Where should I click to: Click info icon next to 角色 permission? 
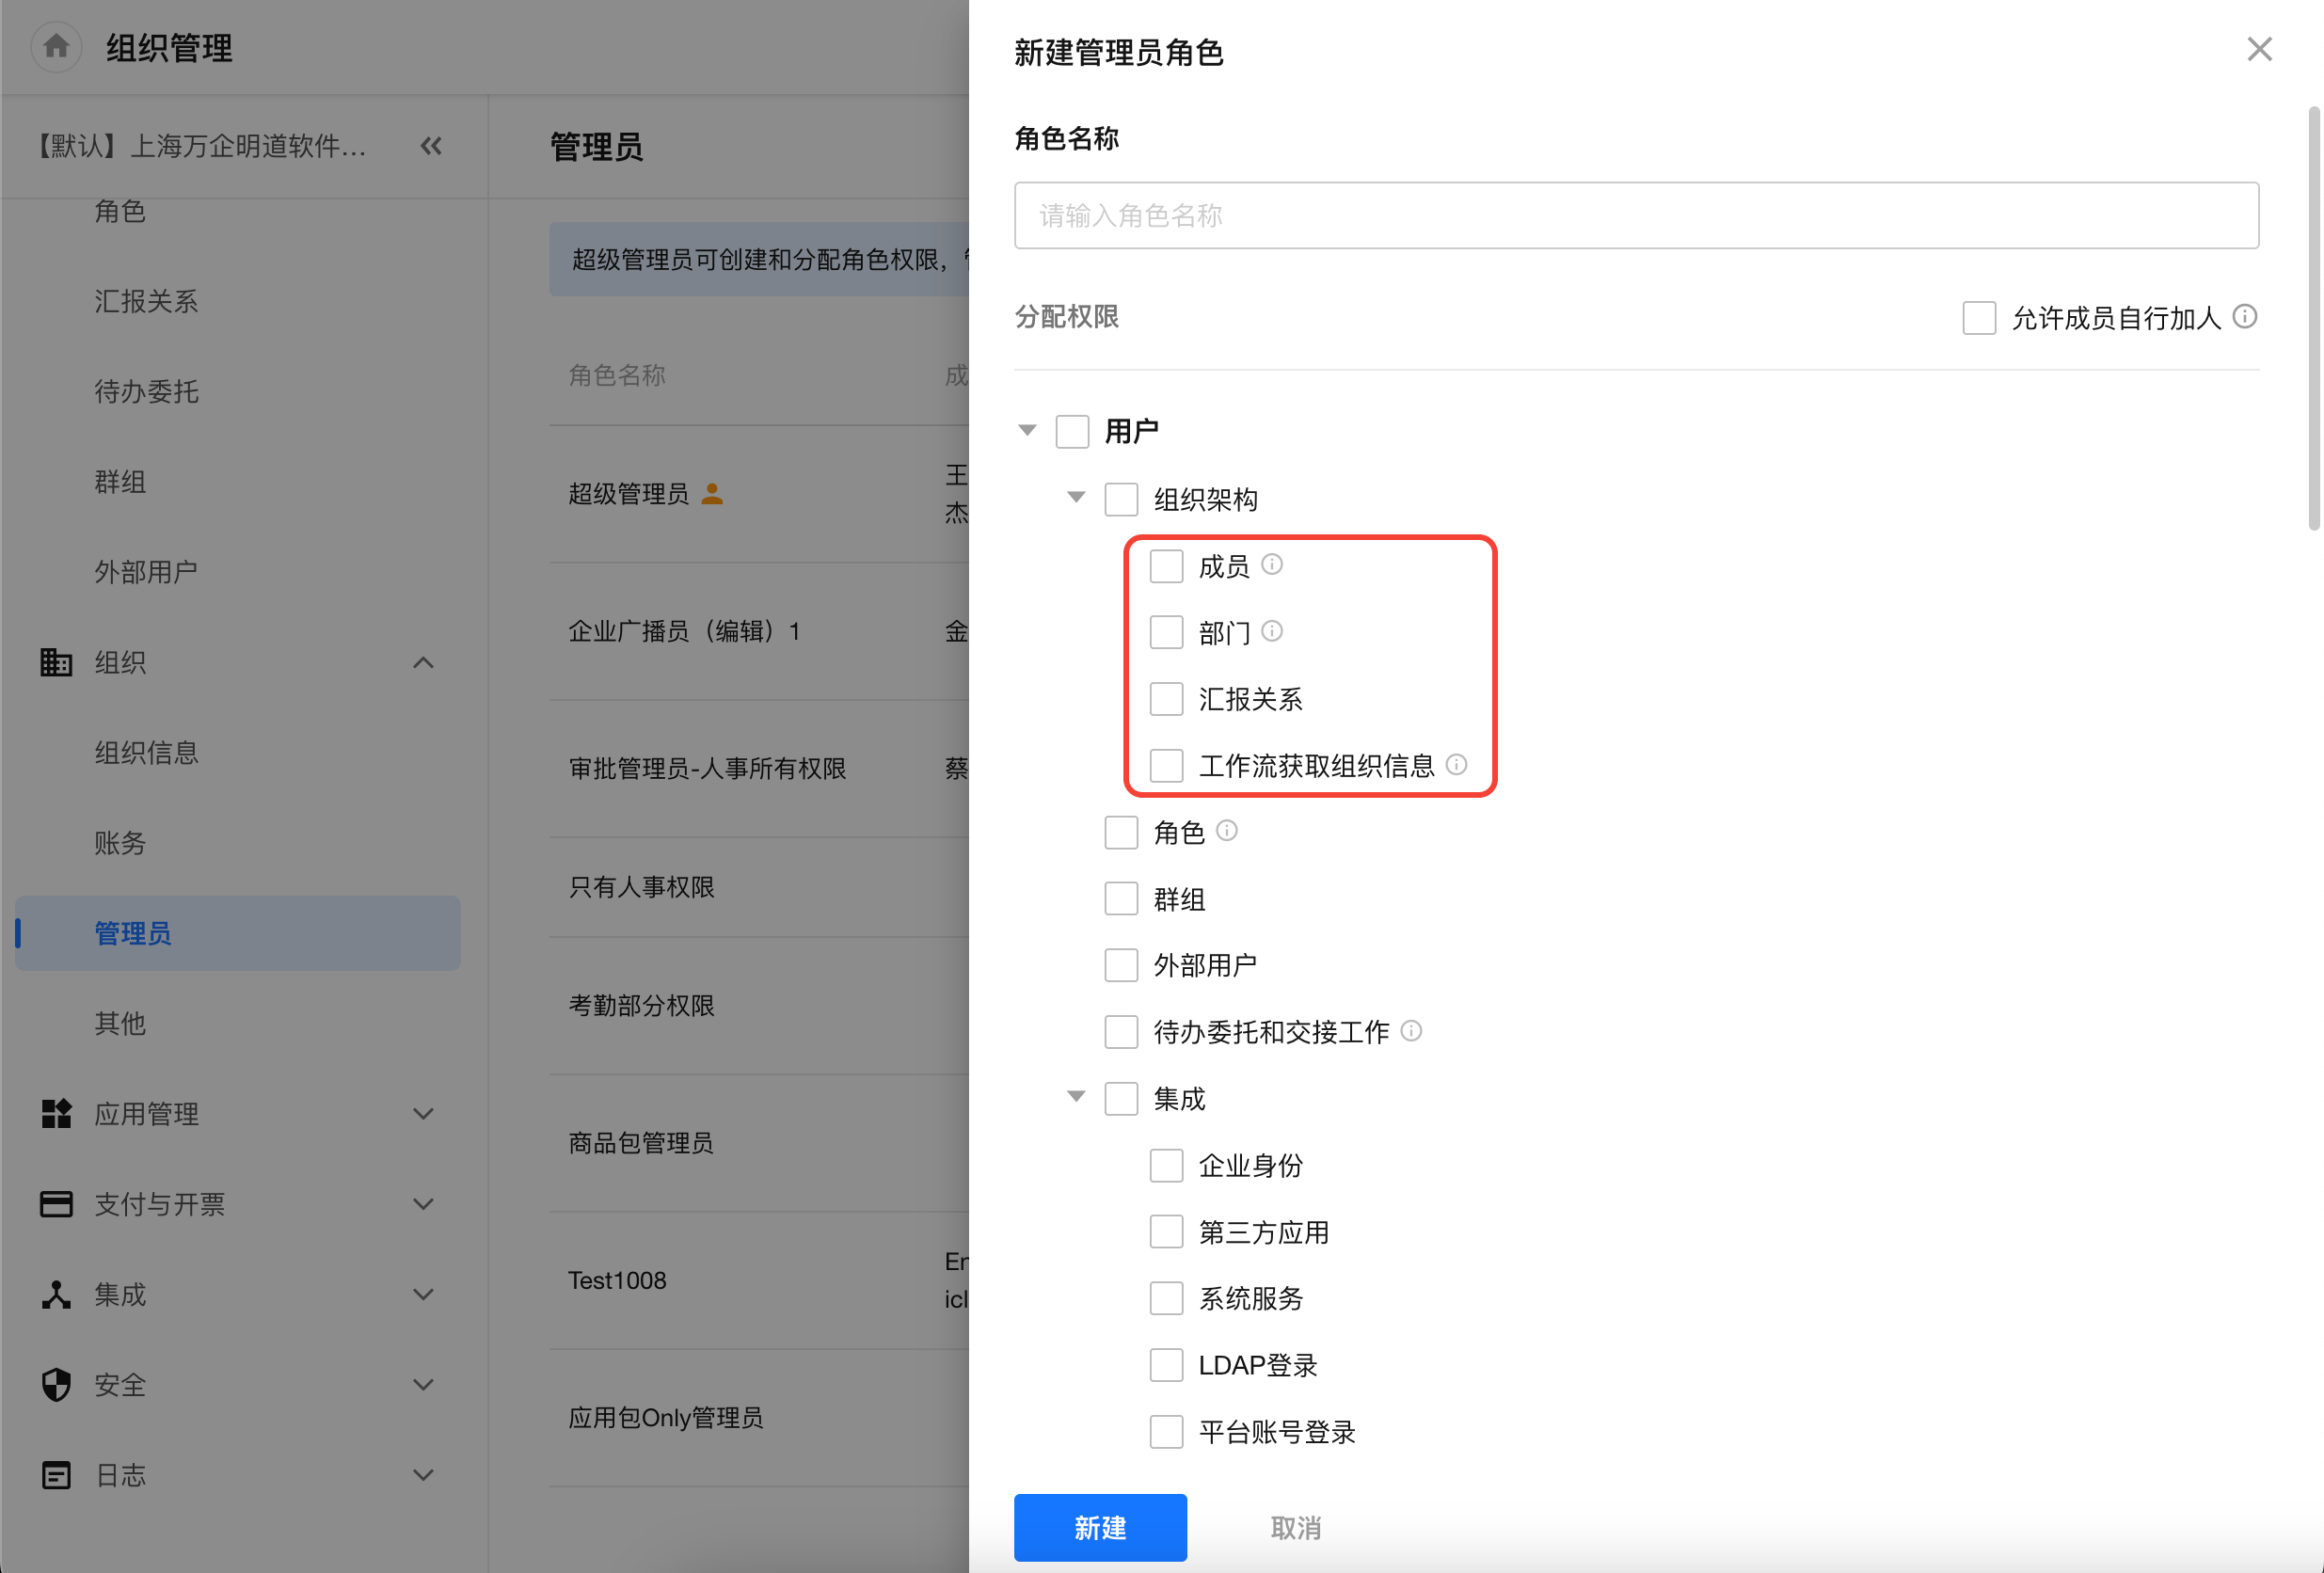pos(1227,831)
